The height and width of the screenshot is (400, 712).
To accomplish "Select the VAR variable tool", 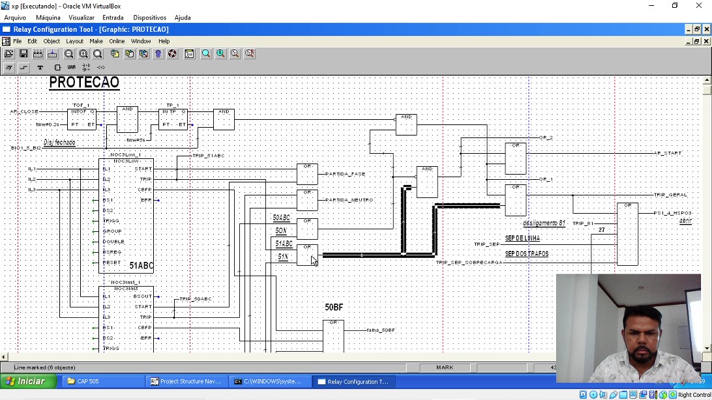I will [x=71, y=68].
